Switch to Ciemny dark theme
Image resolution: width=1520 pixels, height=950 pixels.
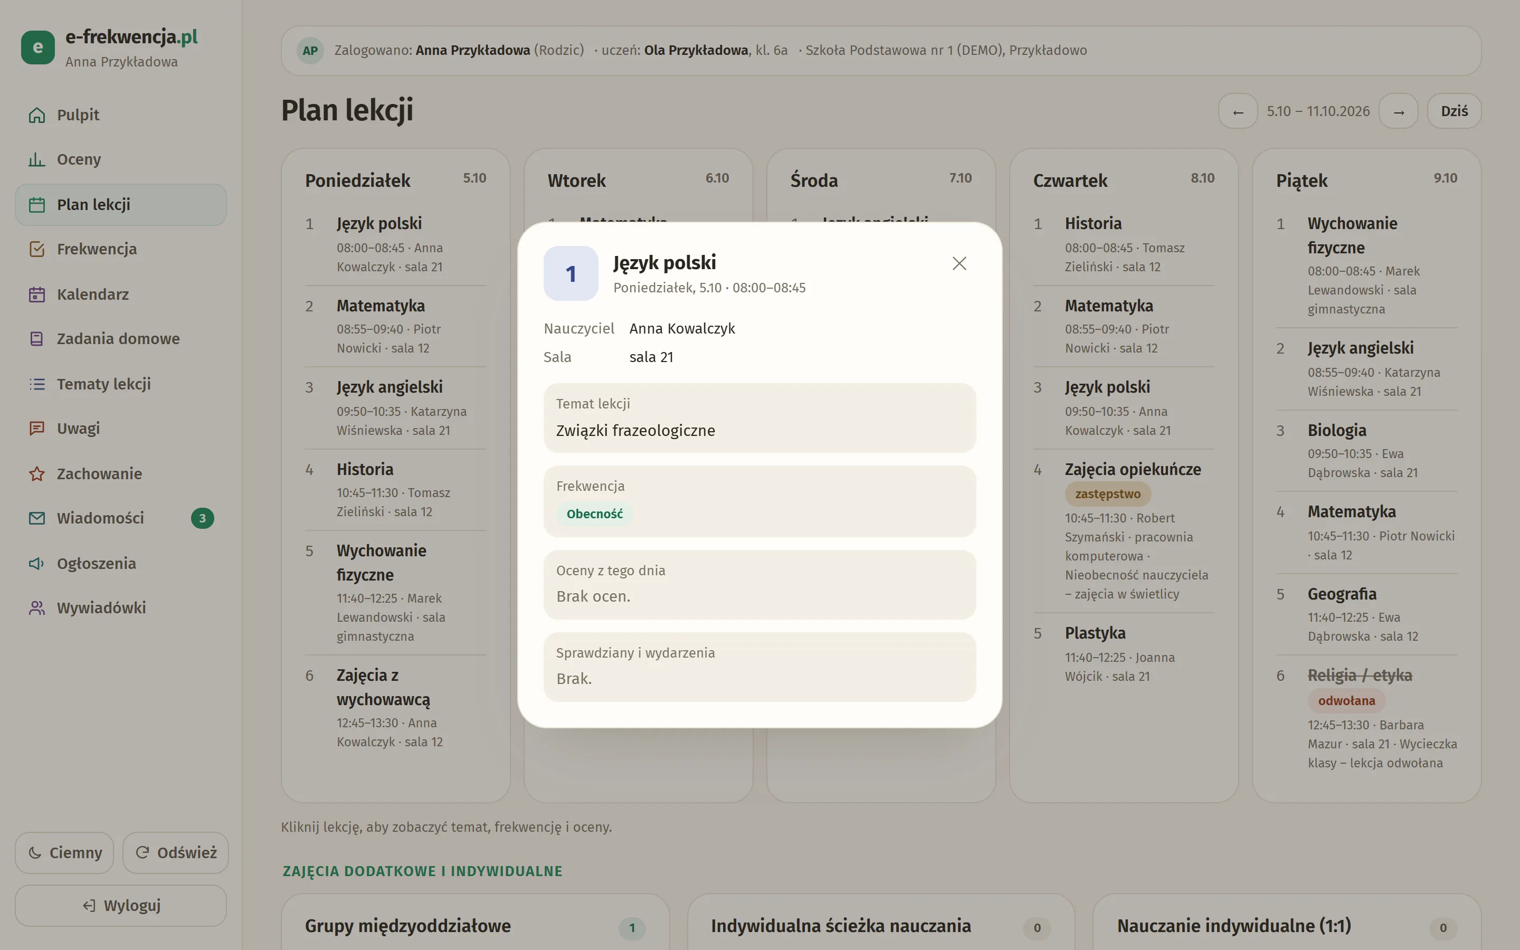(65, 852)
